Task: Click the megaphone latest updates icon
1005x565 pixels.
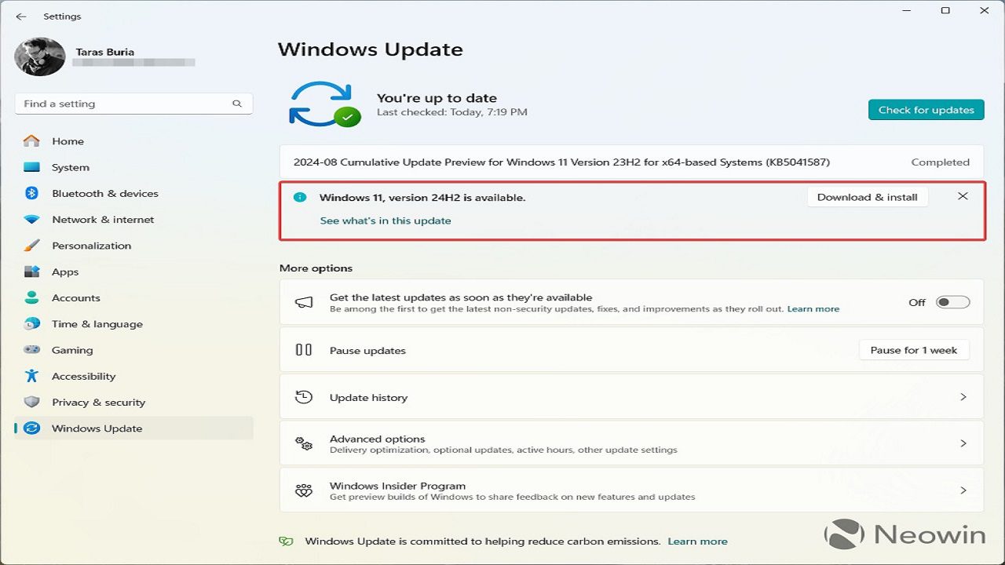Action: tap(304, 302)
